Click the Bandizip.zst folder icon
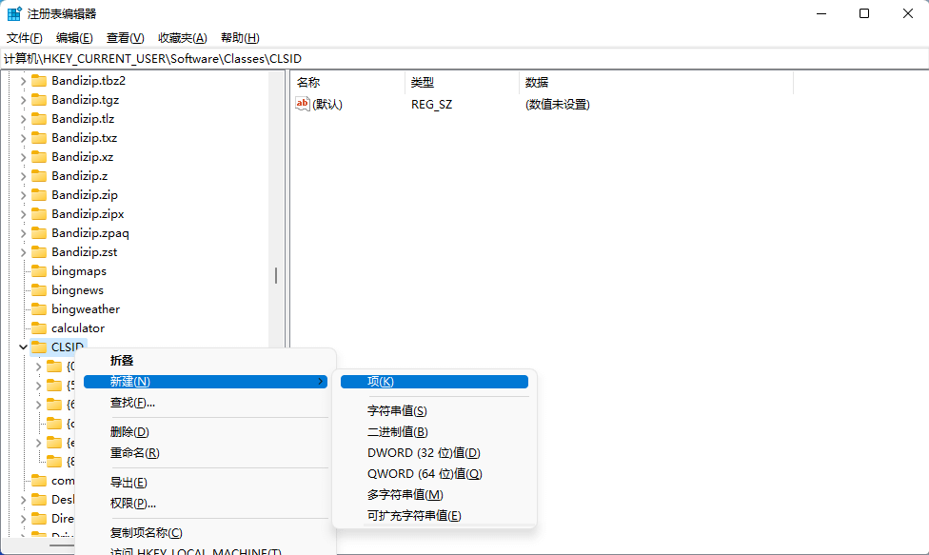 coord(39,252)
